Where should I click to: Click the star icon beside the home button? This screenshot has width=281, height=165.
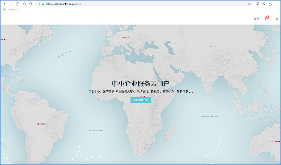[x=31, y=4]
